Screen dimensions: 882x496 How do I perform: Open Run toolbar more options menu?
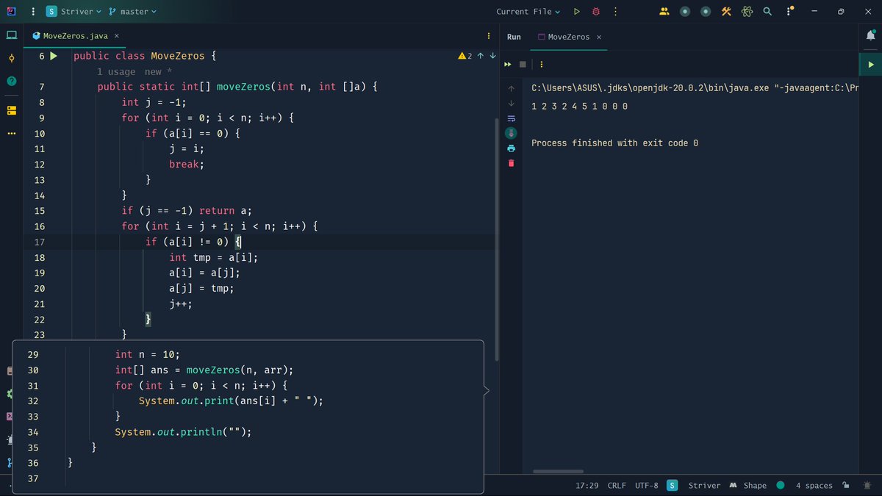(540, 64)
